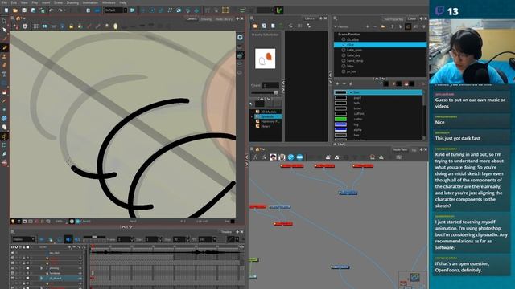Toggle enable checkbox of the drawing layer
The height and width of the screenshot is (289, 515).
point(13,268)
